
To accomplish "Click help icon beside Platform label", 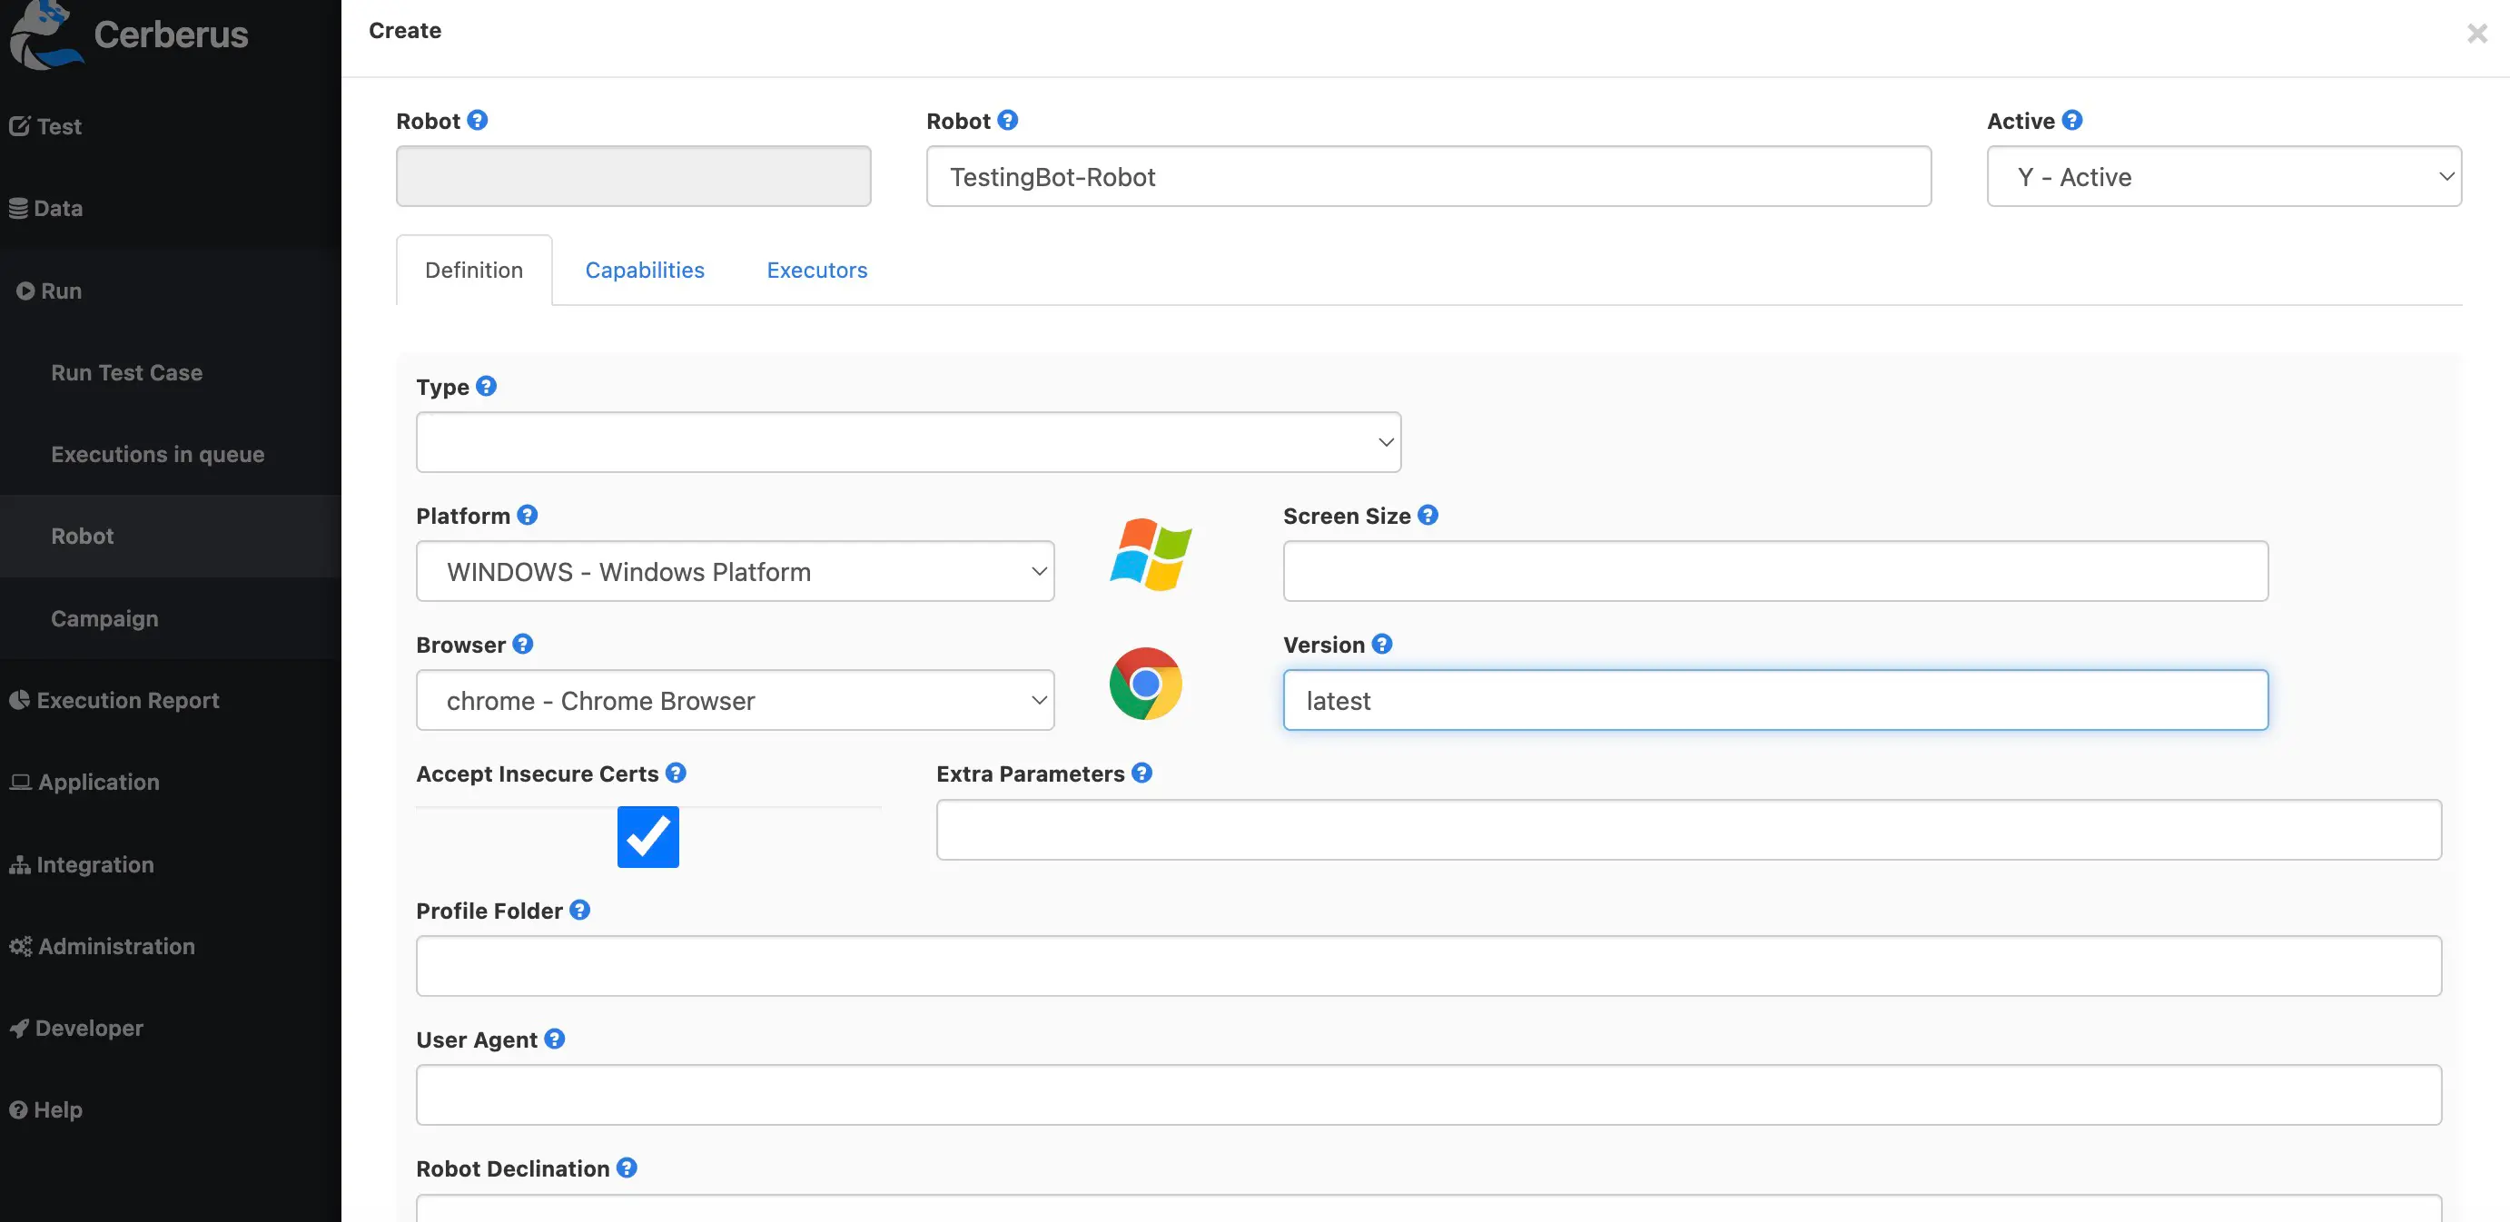I will point(527,515).
